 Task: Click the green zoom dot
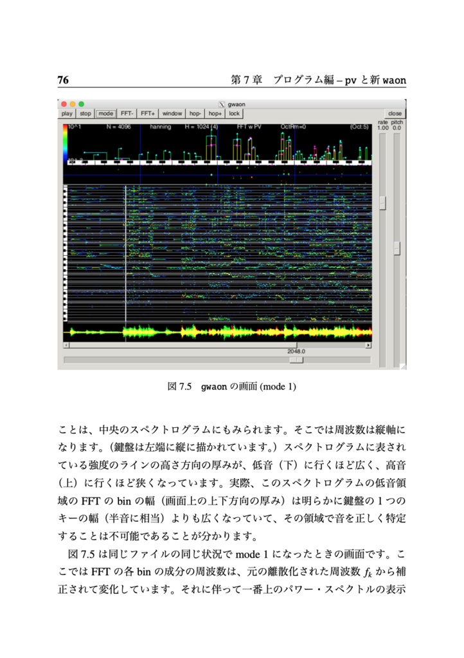coord(82,104)
